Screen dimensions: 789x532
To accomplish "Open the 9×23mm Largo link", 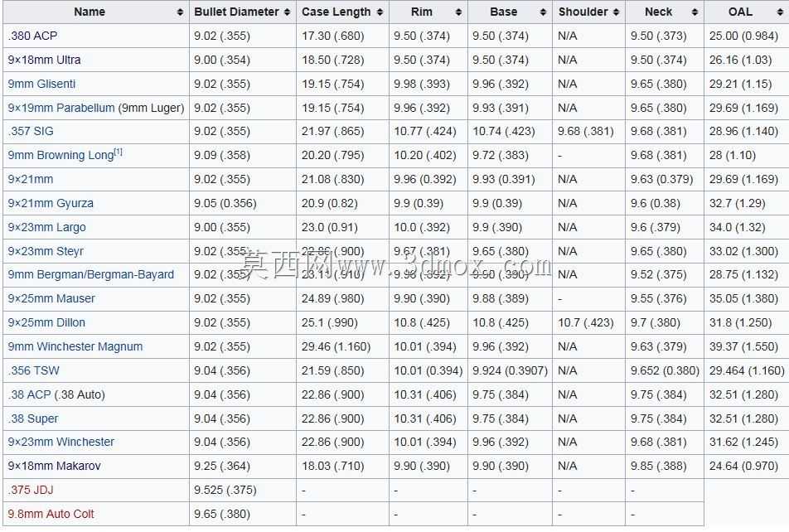I will coord(46,227).
